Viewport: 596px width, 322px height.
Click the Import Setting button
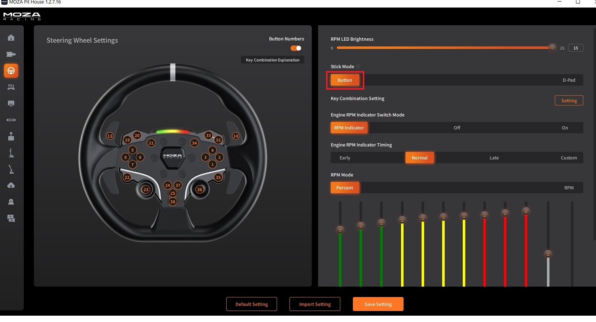coord(315,304)
